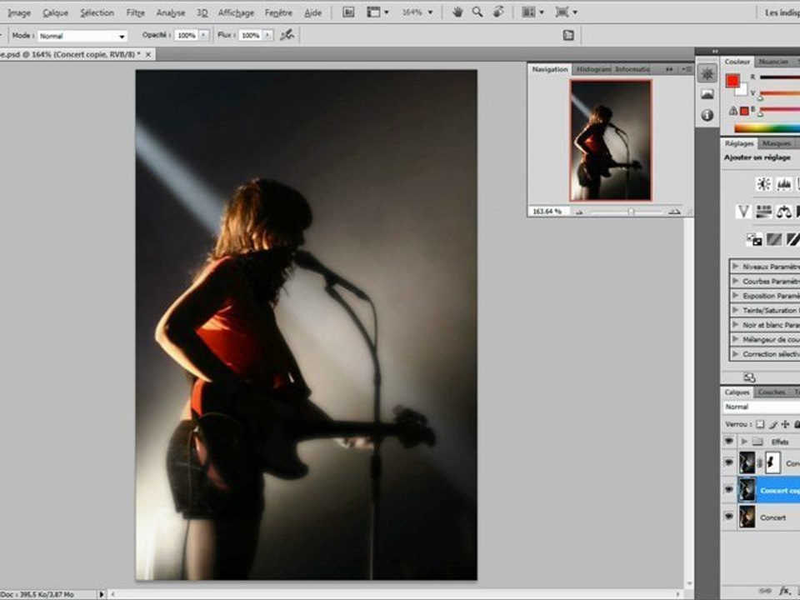
Task: Open the Calque menu
Action: click(56, 12)
